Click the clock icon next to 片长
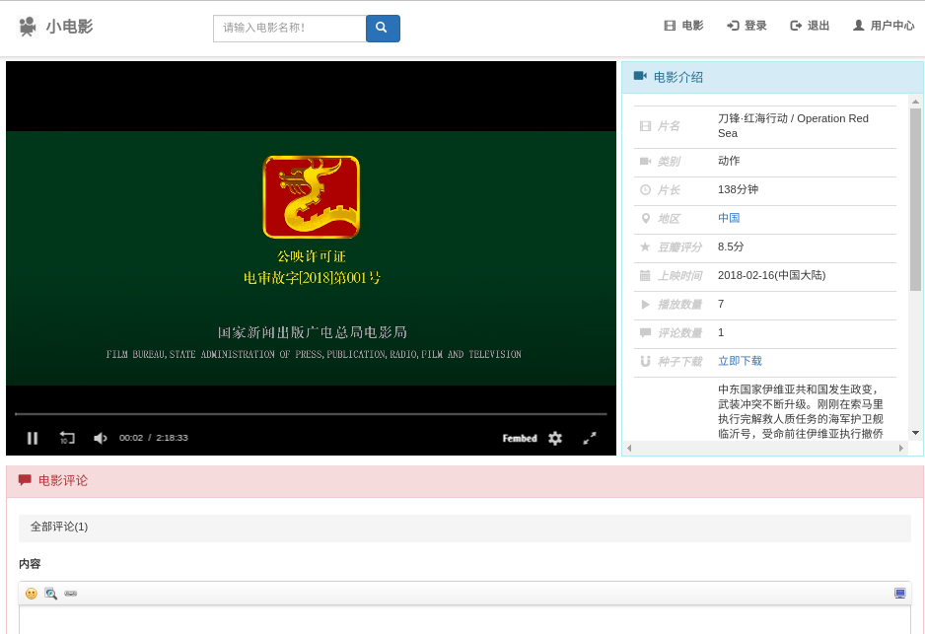The image size is (925, 634). click(645, 190)
